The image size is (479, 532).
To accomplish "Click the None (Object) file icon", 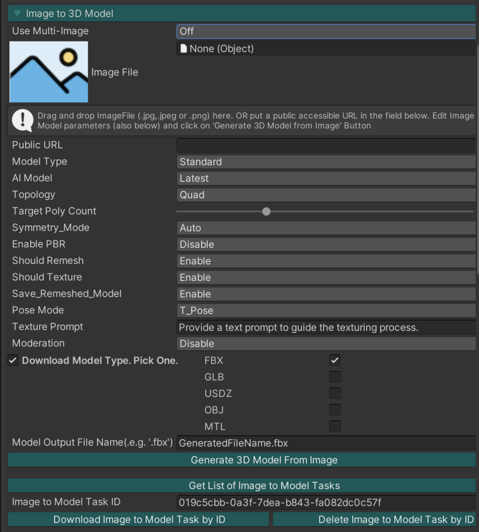I will pos(183,49).
